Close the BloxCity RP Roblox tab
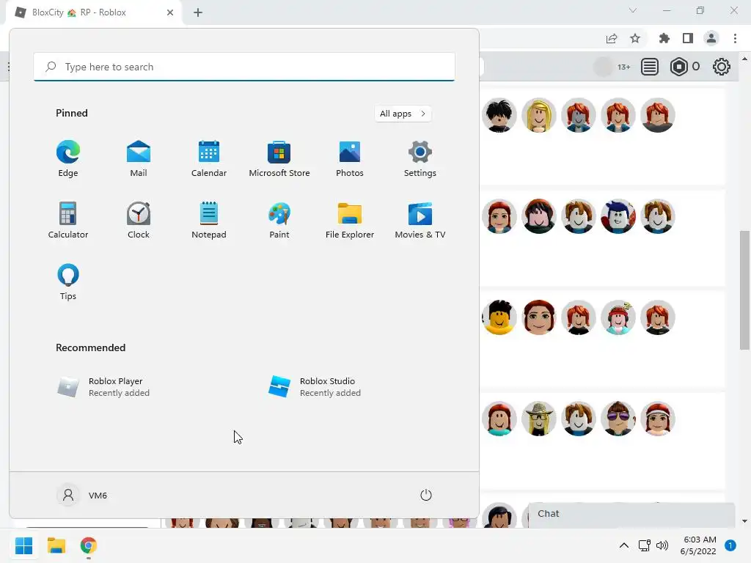Screen dimensions: 751x563 pyautogui.click(x=170, y=12)
